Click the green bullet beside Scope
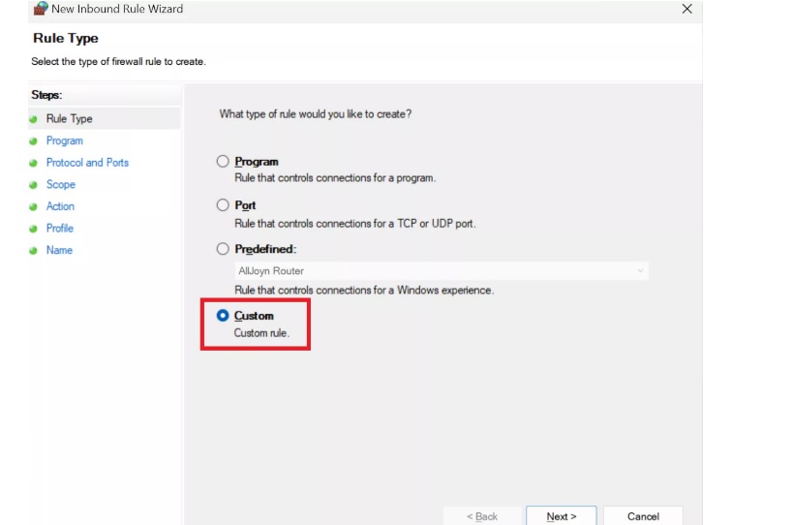This screenshot has height=525, width=792. point(33,185)
